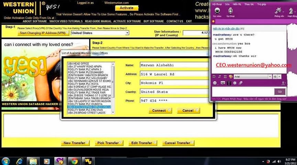This screenshot has height=165, width=297.
Task: Open the Thao tác menu
Action: (x=249, y=4)
